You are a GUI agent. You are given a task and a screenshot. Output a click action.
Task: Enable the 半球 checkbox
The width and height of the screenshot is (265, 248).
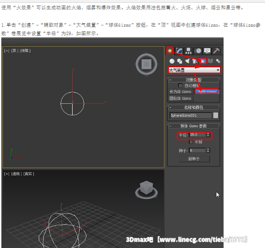pyautogui.click(x=191, y=142)
